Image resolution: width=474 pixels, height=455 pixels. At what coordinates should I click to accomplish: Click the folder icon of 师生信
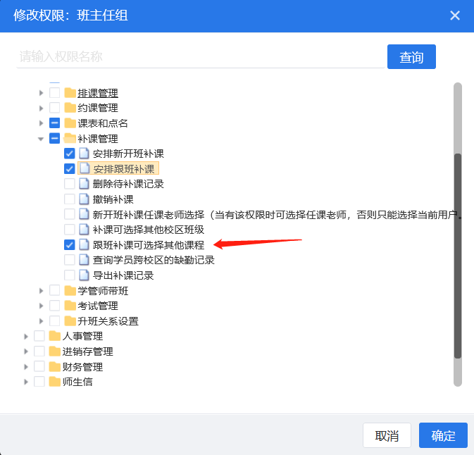tap(55, 382)
